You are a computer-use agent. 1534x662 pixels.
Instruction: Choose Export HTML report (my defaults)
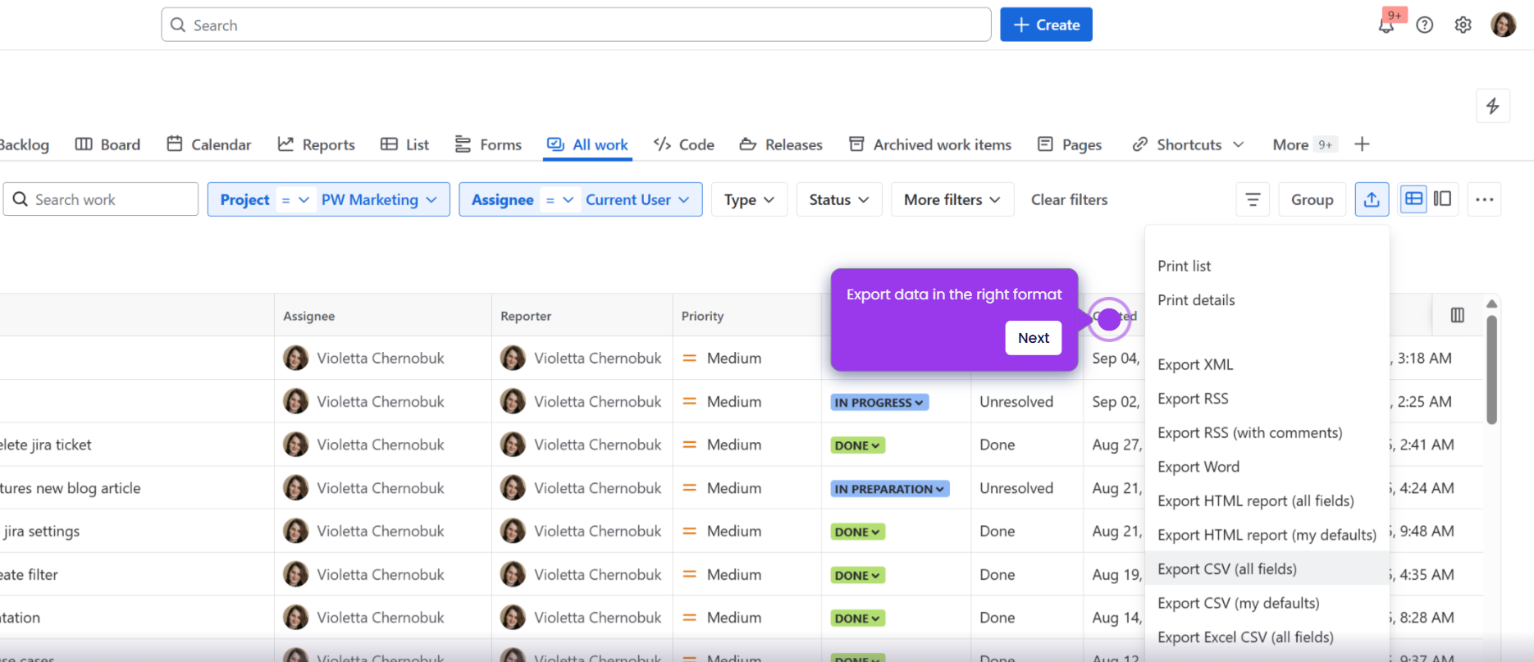(1267, 535)
